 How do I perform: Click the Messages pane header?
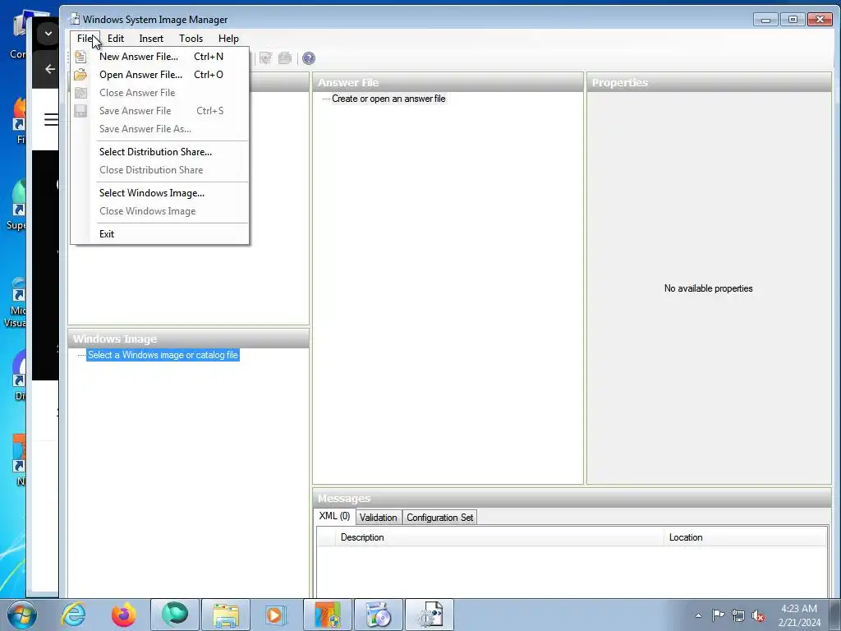[x=572, y=499]
